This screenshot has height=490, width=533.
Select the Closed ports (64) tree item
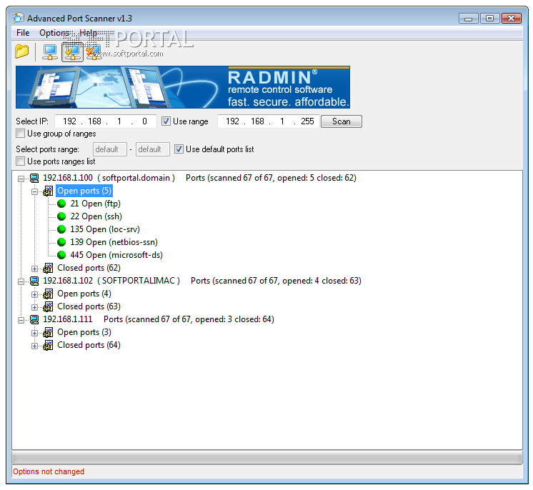(x=89, y=345)
